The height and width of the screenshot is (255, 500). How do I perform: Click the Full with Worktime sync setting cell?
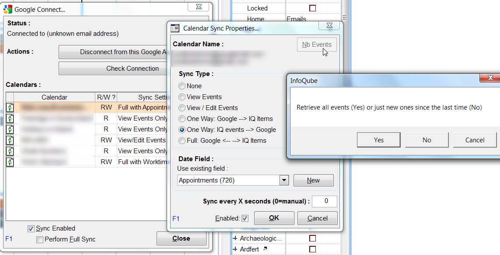[142, 162]
